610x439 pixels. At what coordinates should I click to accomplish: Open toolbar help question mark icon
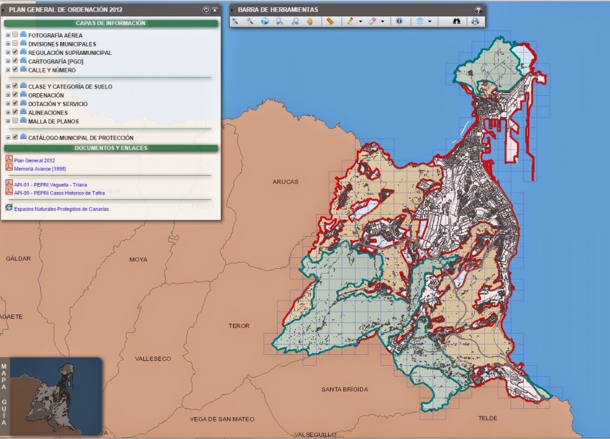[478, 10]
